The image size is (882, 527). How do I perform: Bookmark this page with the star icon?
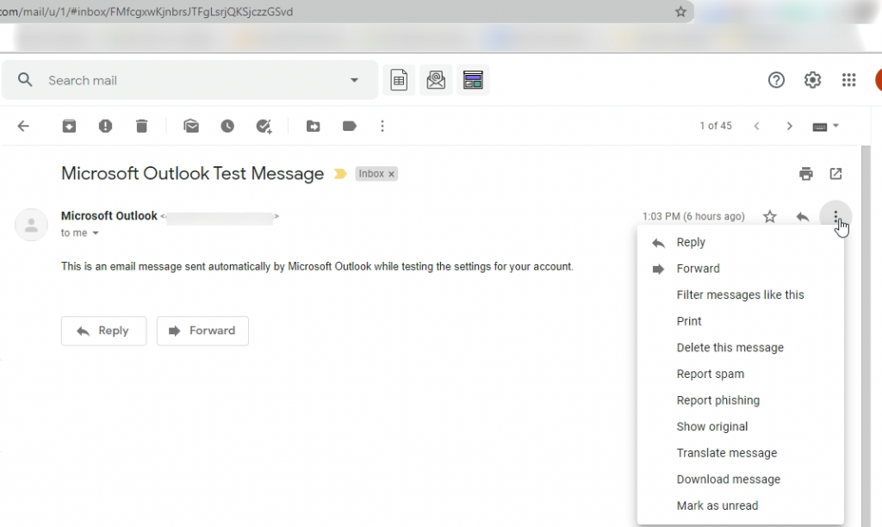pyautogui.click(x=680, y=12)
